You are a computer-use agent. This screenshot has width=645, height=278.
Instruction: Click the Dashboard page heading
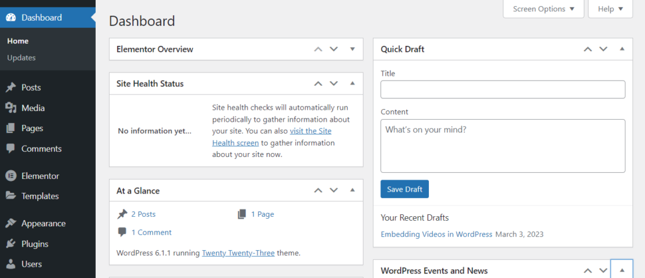(142, 21)
